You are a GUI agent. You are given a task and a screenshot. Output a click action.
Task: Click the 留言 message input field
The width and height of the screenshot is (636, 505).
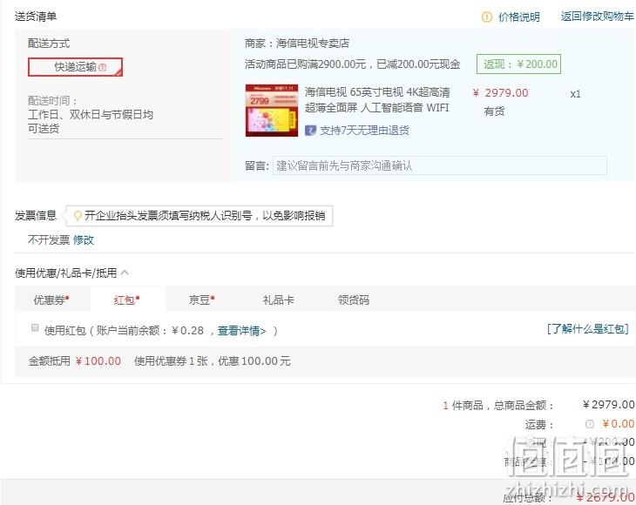440,165
